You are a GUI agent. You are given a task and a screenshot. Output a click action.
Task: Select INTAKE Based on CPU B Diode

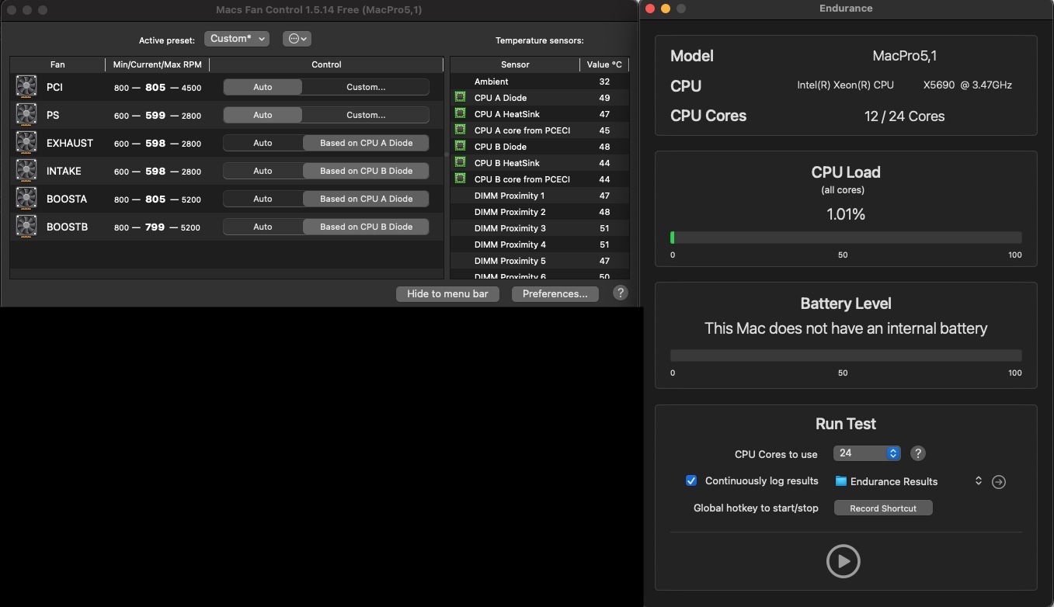pos(366,171)
